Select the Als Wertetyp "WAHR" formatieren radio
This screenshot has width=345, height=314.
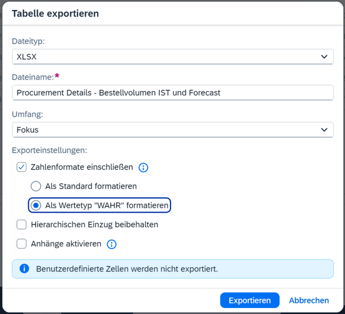pyautogui.click(x=36, y=205)
